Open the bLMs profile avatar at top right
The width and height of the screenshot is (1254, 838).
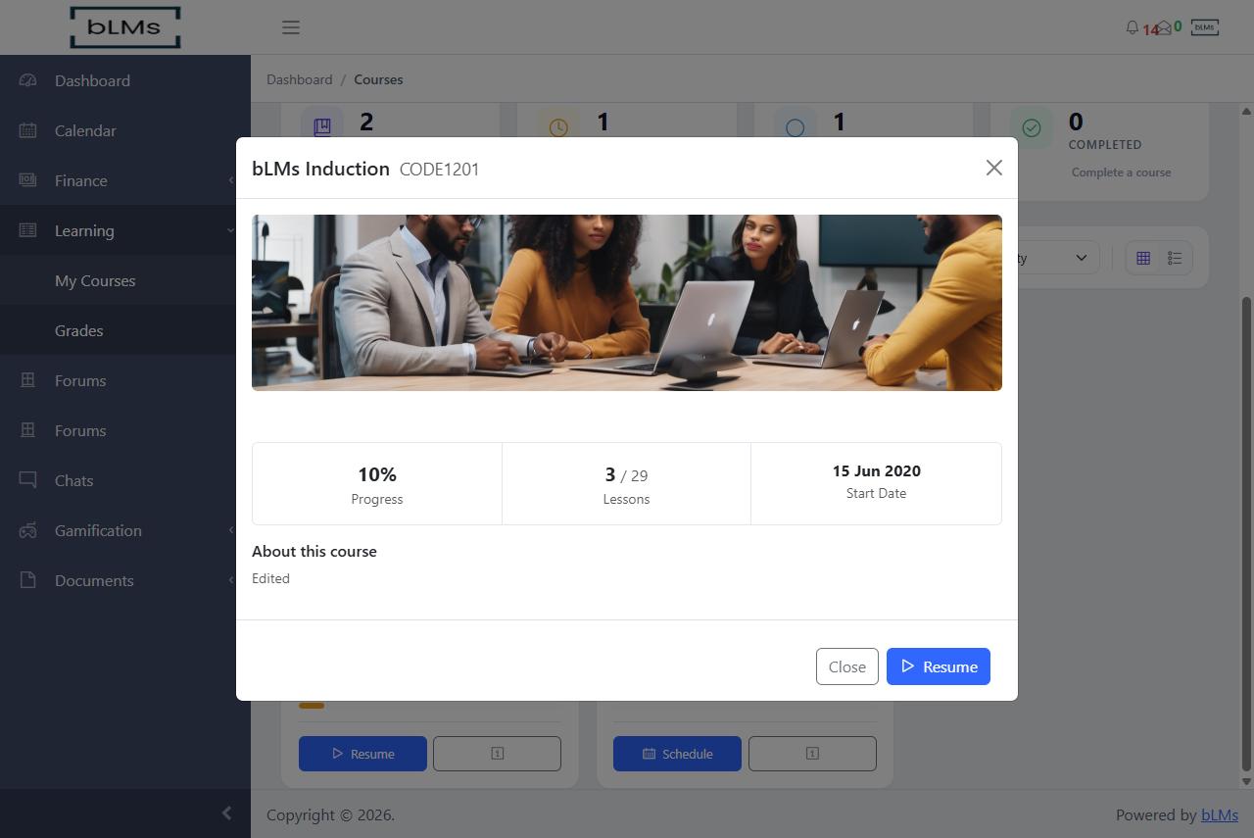point(1205,27)
